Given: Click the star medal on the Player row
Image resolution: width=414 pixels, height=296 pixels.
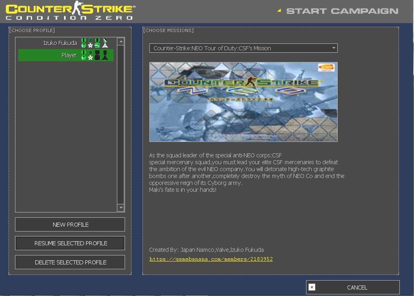Looking at the screenshot, I should [90, 56].
